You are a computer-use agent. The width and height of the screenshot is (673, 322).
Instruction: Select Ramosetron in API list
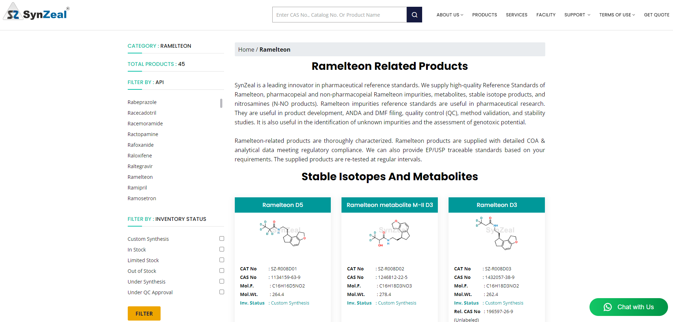click(x=142, y=198)
